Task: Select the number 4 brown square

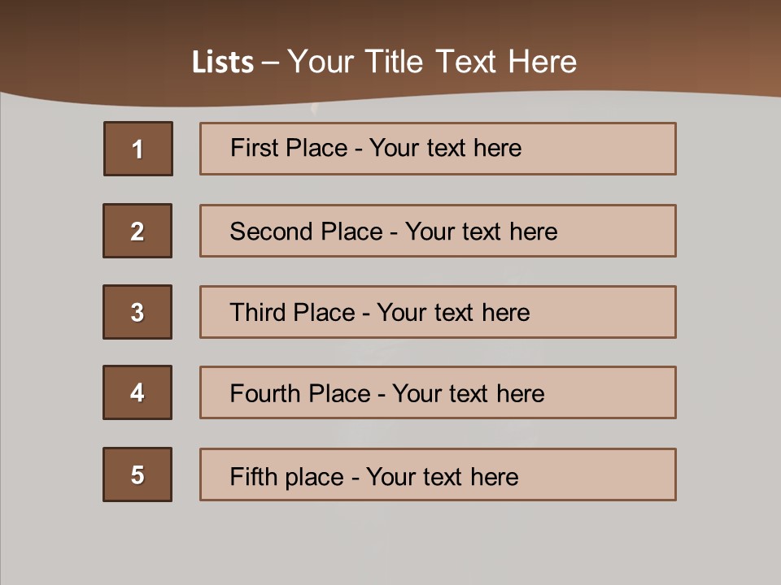Action: click(137, 392)
